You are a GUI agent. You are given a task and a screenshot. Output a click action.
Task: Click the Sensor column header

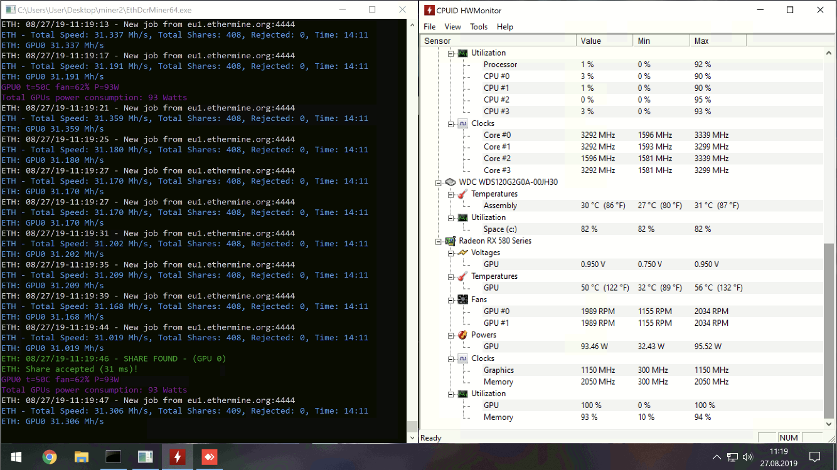pyautogui.click(x=498, y=41)
